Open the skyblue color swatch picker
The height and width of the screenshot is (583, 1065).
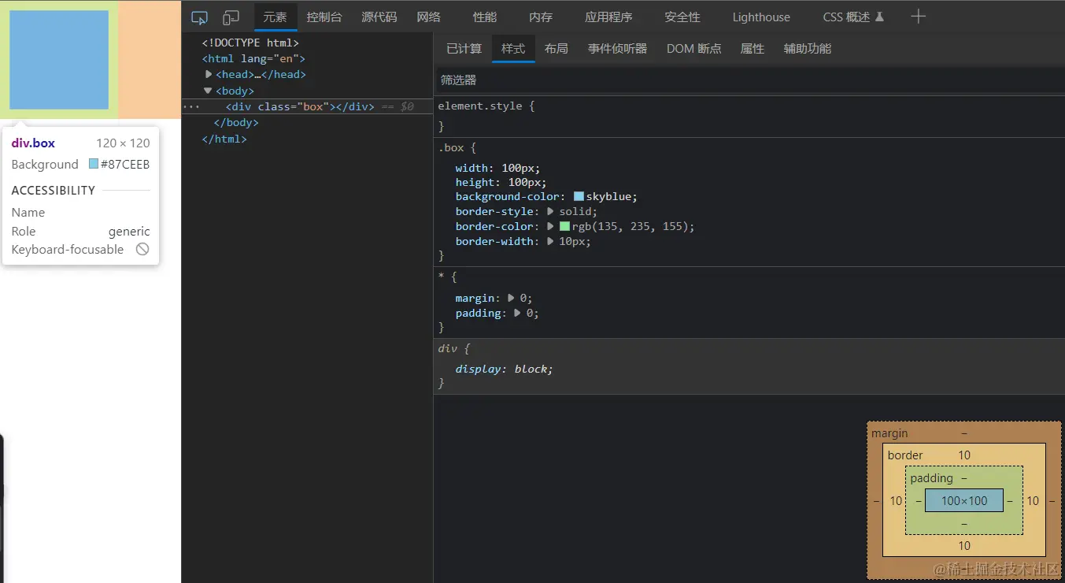(579, 197)
